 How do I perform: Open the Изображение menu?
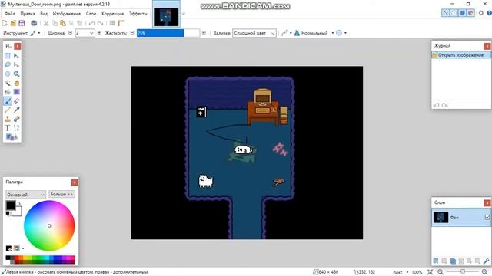[67, 14]
